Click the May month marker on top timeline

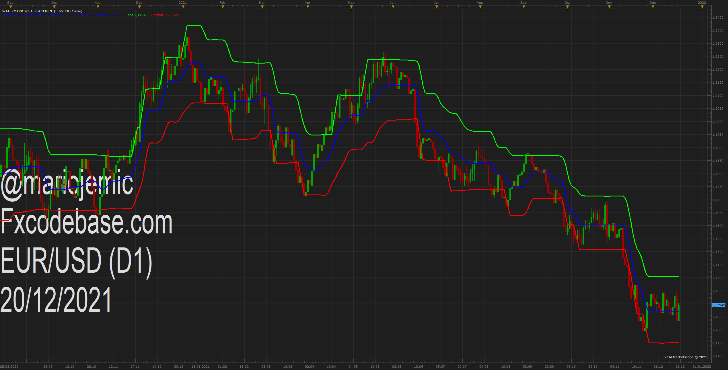[x=351, y=3]
